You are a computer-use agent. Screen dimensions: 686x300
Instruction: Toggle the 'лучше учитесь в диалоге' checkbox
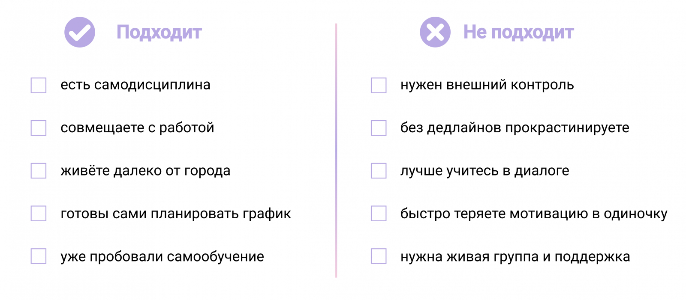[379, 171]
